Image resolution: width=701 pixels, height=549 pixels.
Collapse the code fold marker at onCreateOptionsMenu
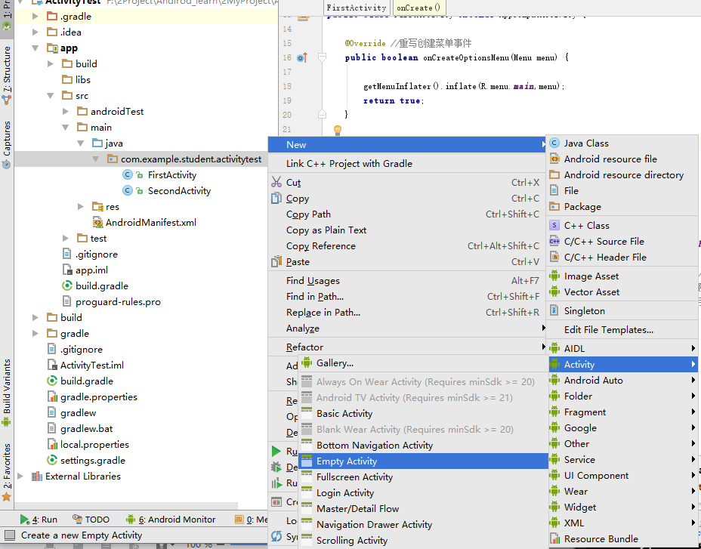tap(322, 57)
